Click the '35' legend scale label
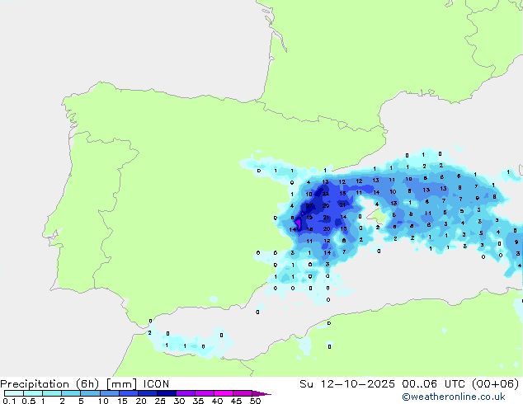Screen dimensions: 523x404 199,401
